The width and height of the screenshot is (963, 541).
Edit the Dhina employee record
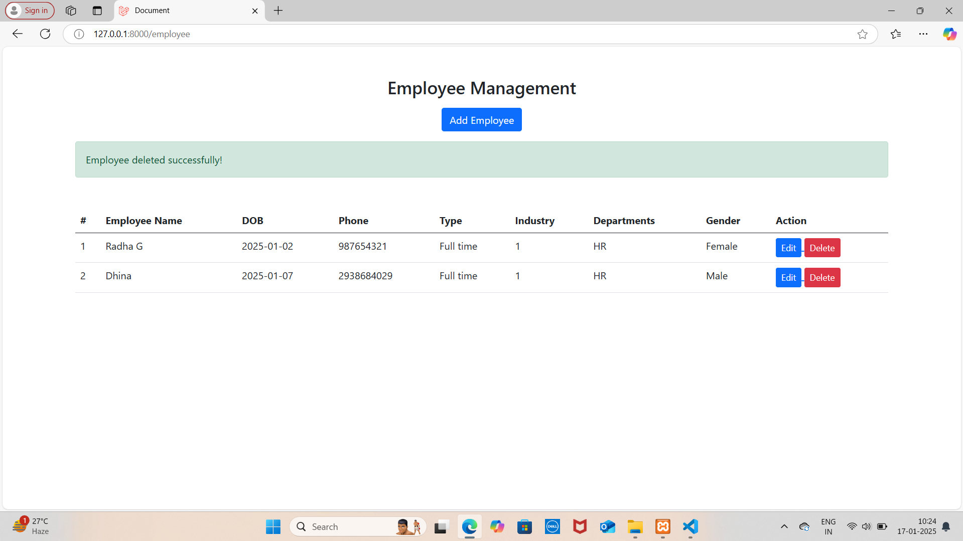pos(788,277)
